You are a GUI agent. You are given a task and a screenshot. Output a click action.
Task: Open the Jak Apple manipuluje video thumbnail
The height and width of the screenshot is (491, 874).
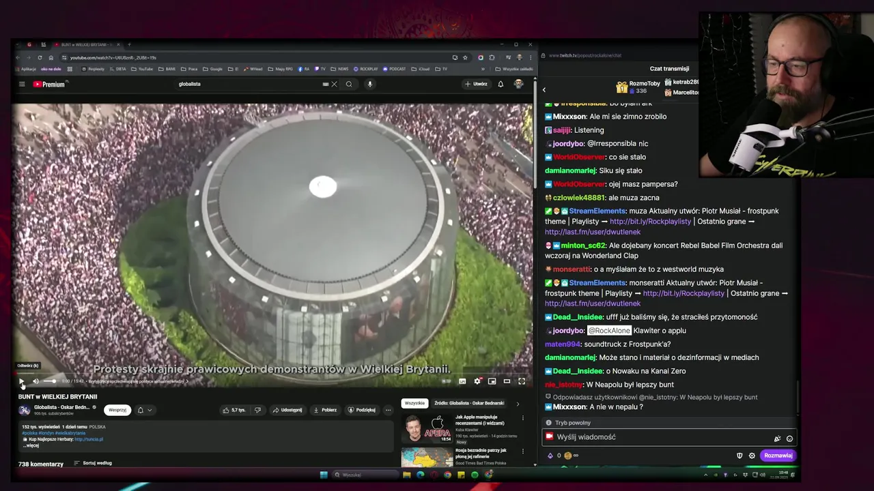coord(427,428)
